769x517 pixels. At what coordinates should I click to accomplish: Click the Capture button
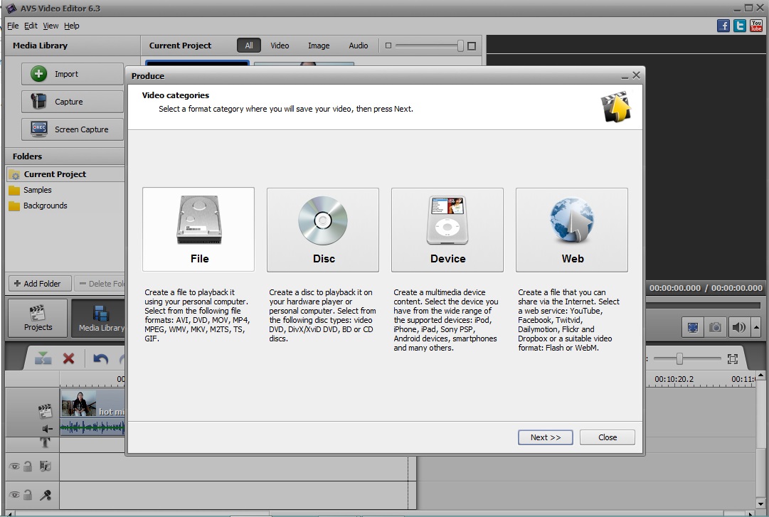point(72,102)
